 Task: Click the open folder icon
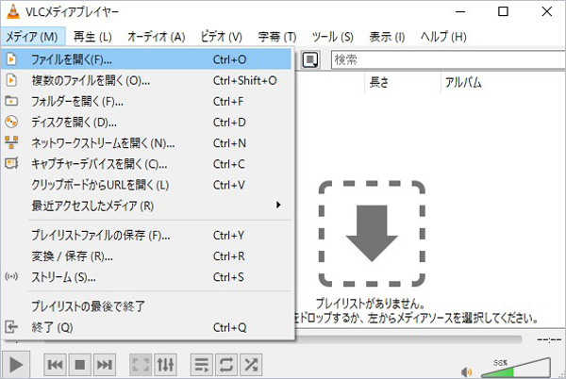(x=11, y=101)
